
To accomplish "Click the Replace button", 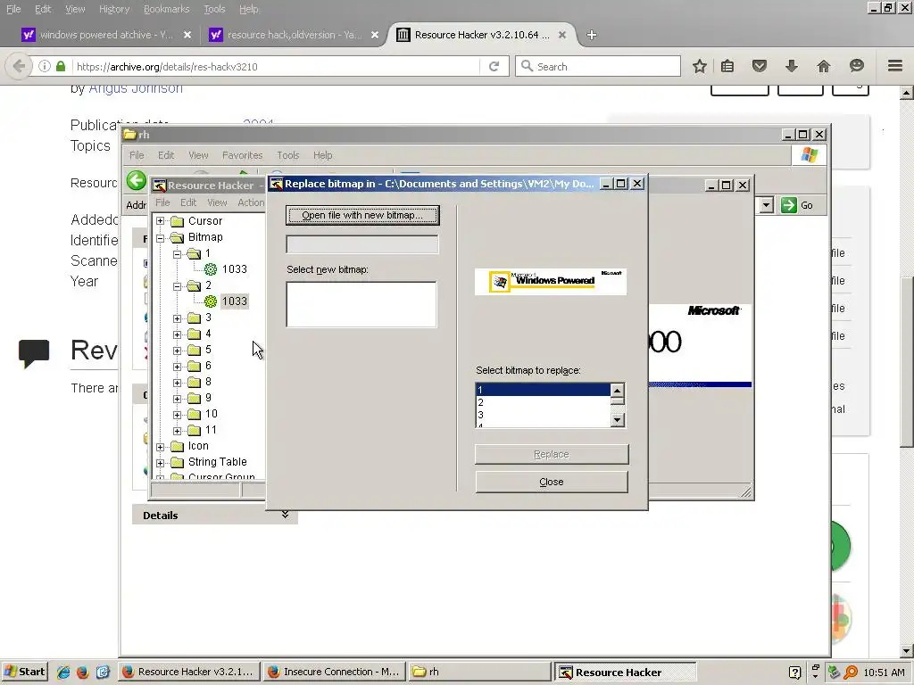I will point(552,454).
